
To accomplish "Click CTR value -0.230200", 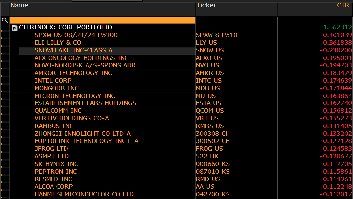I will click(x=336, y=50).
